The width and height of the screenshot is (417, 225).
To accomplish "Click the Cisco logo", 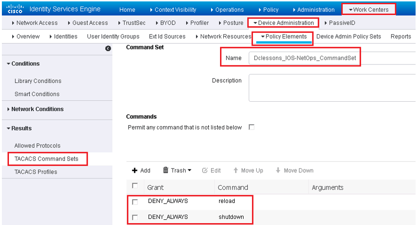I will [x=15, y=9].
